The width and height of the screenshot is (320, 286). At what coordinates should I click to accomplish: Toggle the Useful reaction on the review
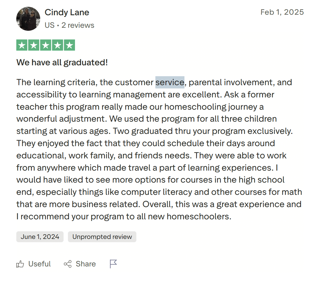coord(33,264)
